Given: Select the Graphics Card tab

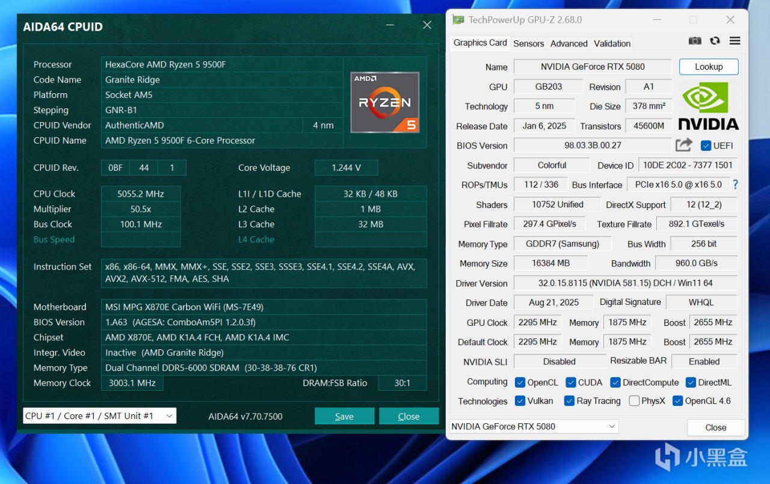Looking at the screenshot, I should [480, 43].
